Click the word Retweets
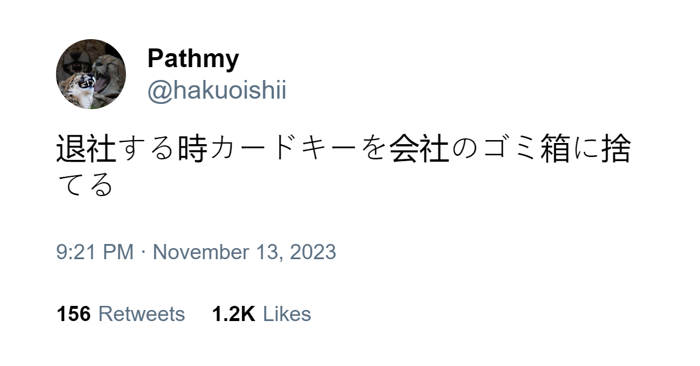The height and width of the screenshot is (366, 700). (142, 314)
